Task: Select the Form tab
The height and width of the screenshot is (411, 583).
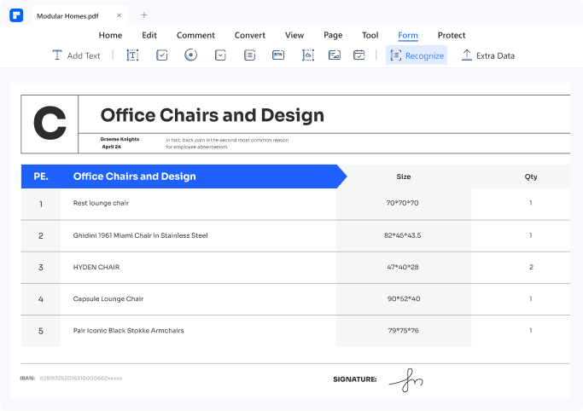Action: pos(408,35)
